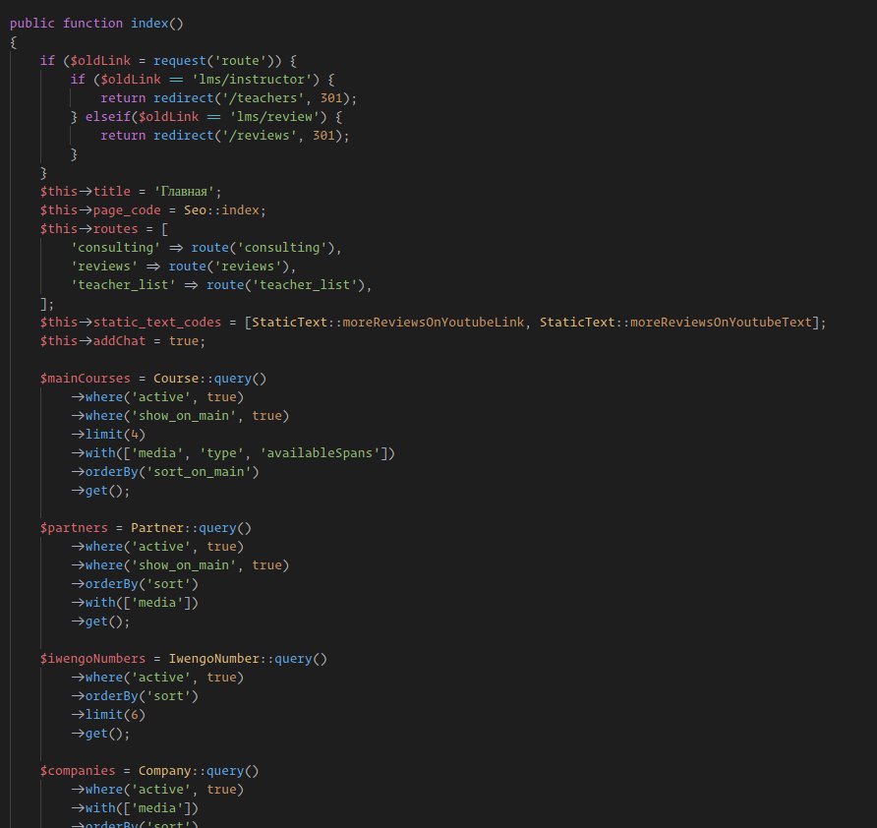Click the $companies variable

pyautogui.click(x=78, y=770)
